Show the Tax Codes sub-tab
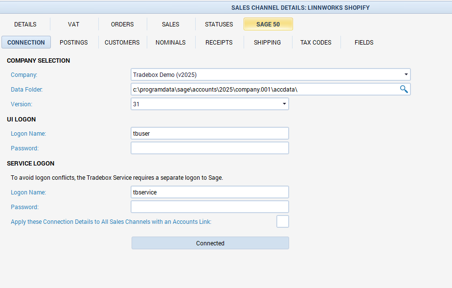452x288 pixels. pyautogui.click(x=316, y=43)
